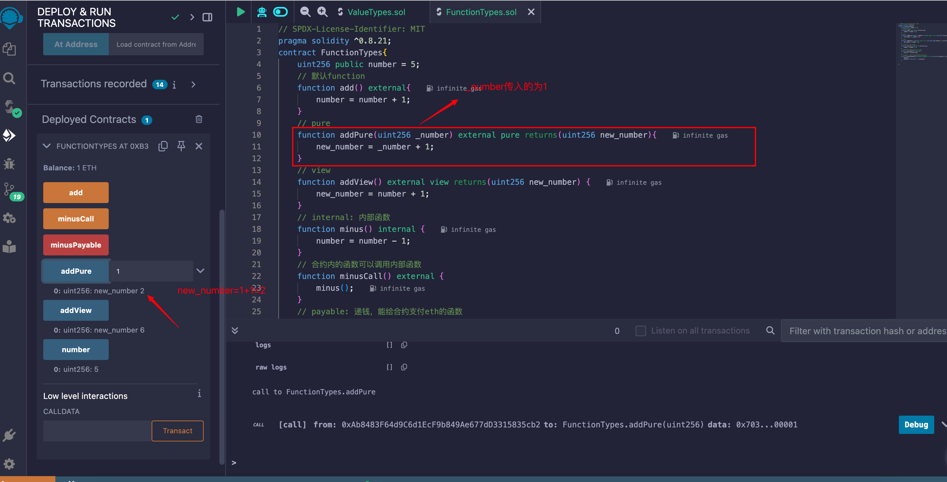Click terminal search magnifier icon
Image resolution: width=947 pixels, height=482 pixels.
[770, 330]
